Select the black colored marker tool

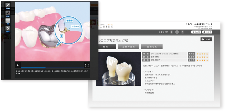(x=8, y=13)
